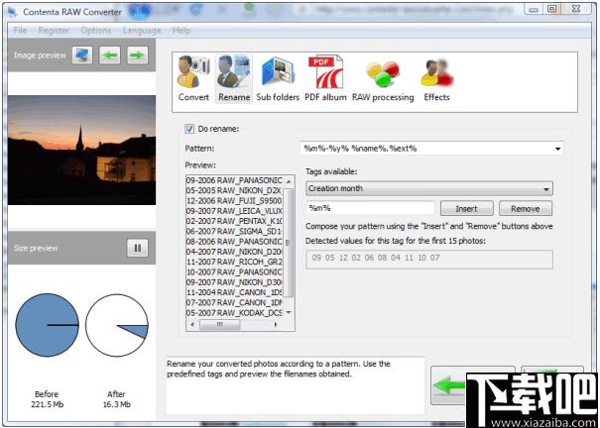Image resolution: width=600 pixels, height=428 pixels.
Task: Toggle the Do rename checkbox
Action: [189, 129]
